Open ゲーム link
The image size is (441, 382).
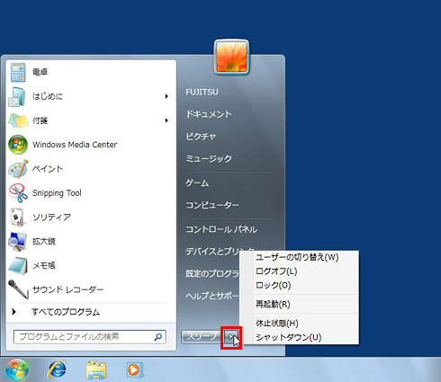pos(197,182)
